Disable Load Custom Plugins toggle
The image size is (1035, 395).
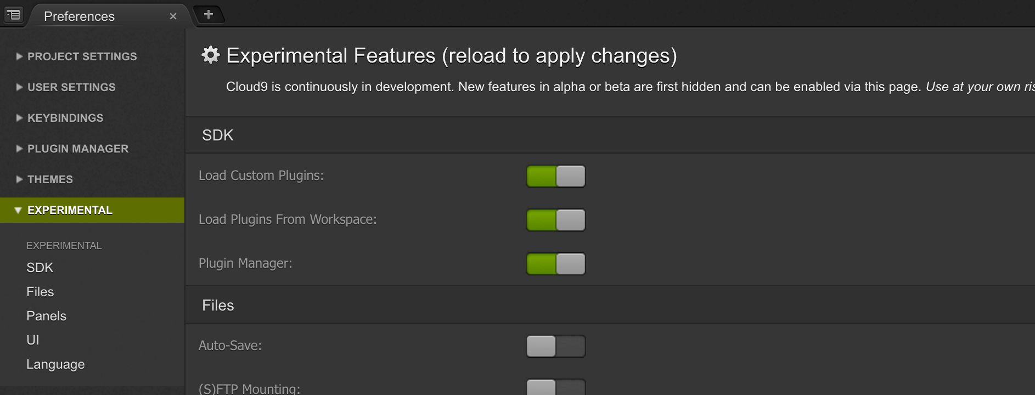click(x=555, y=176)
